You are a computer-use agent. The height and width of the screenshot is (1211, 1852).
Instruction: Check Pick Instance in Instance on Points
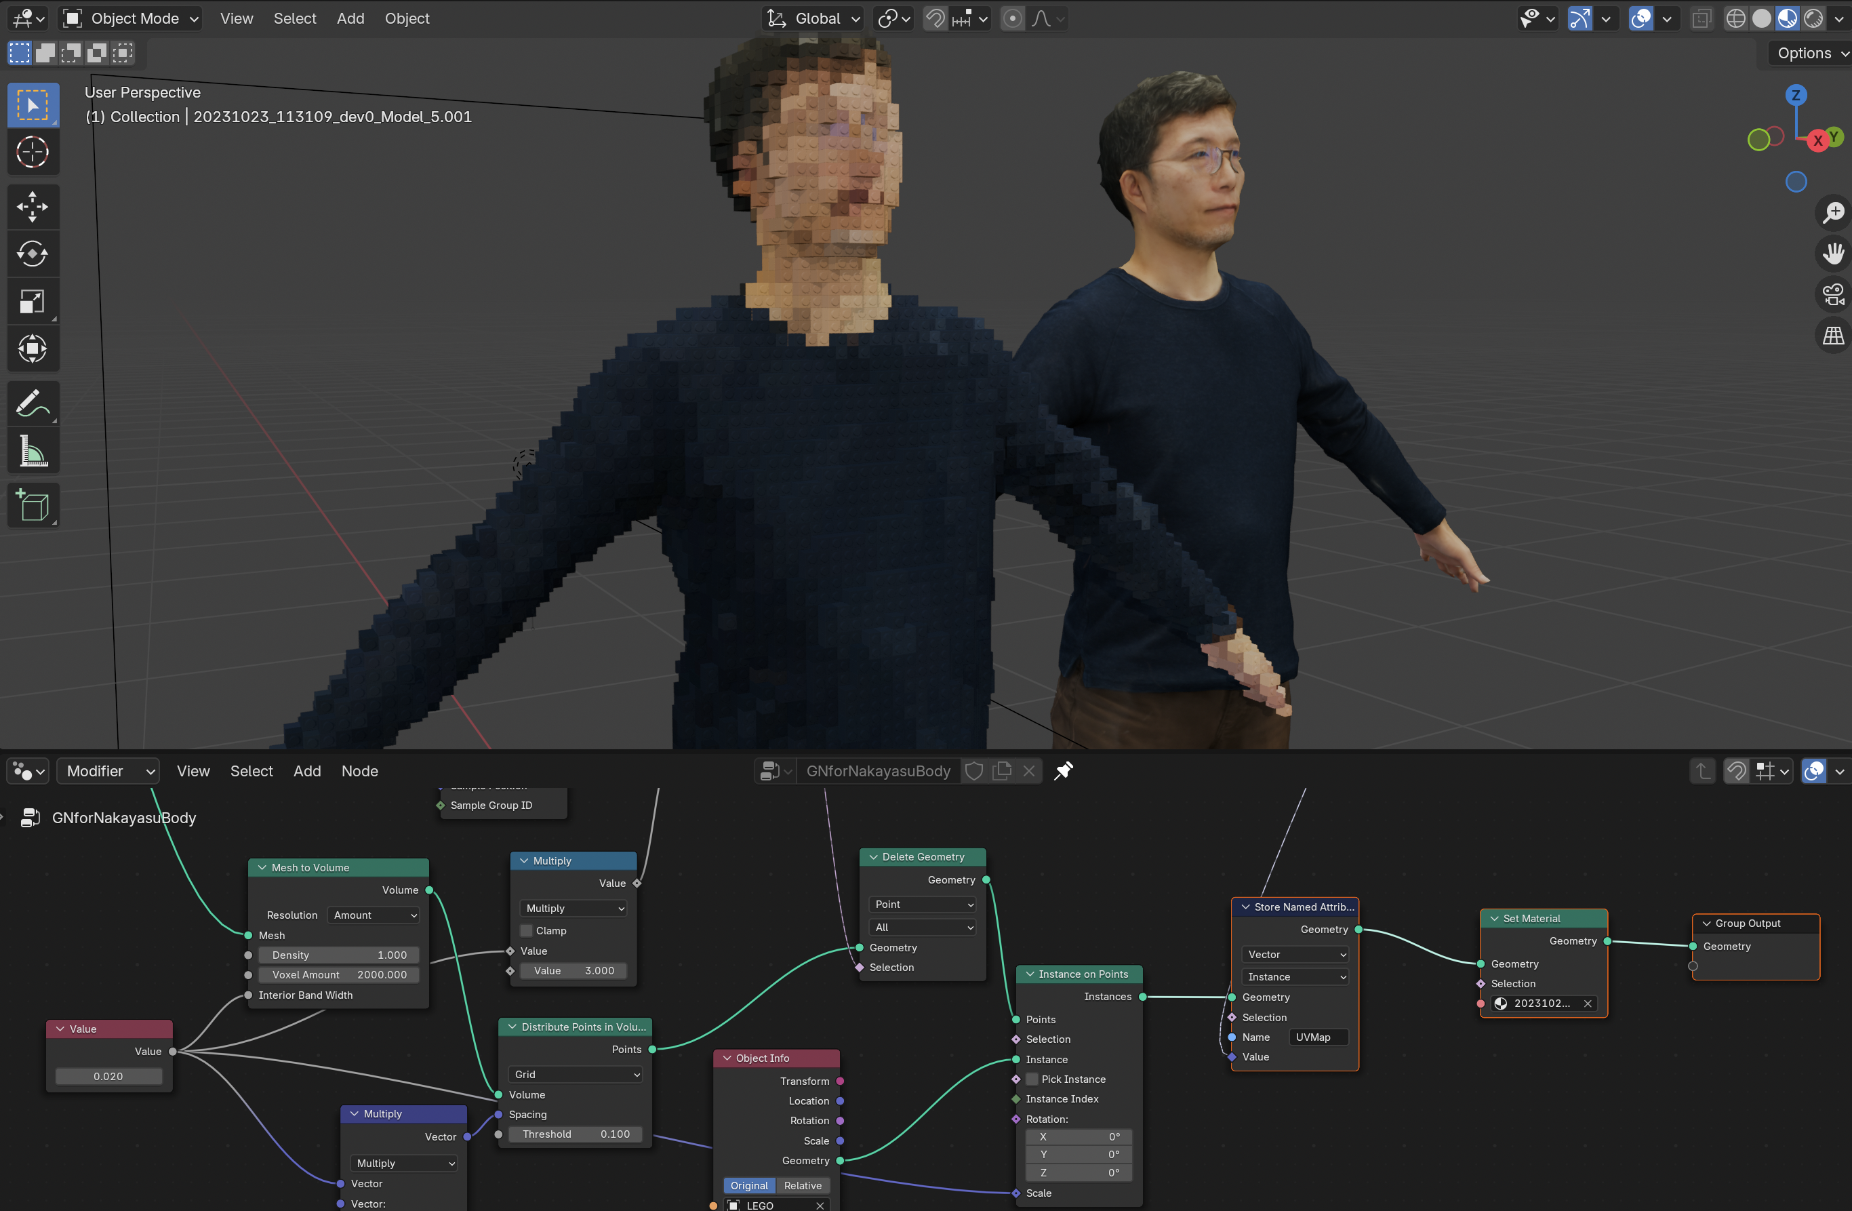coord(1032,1079)
